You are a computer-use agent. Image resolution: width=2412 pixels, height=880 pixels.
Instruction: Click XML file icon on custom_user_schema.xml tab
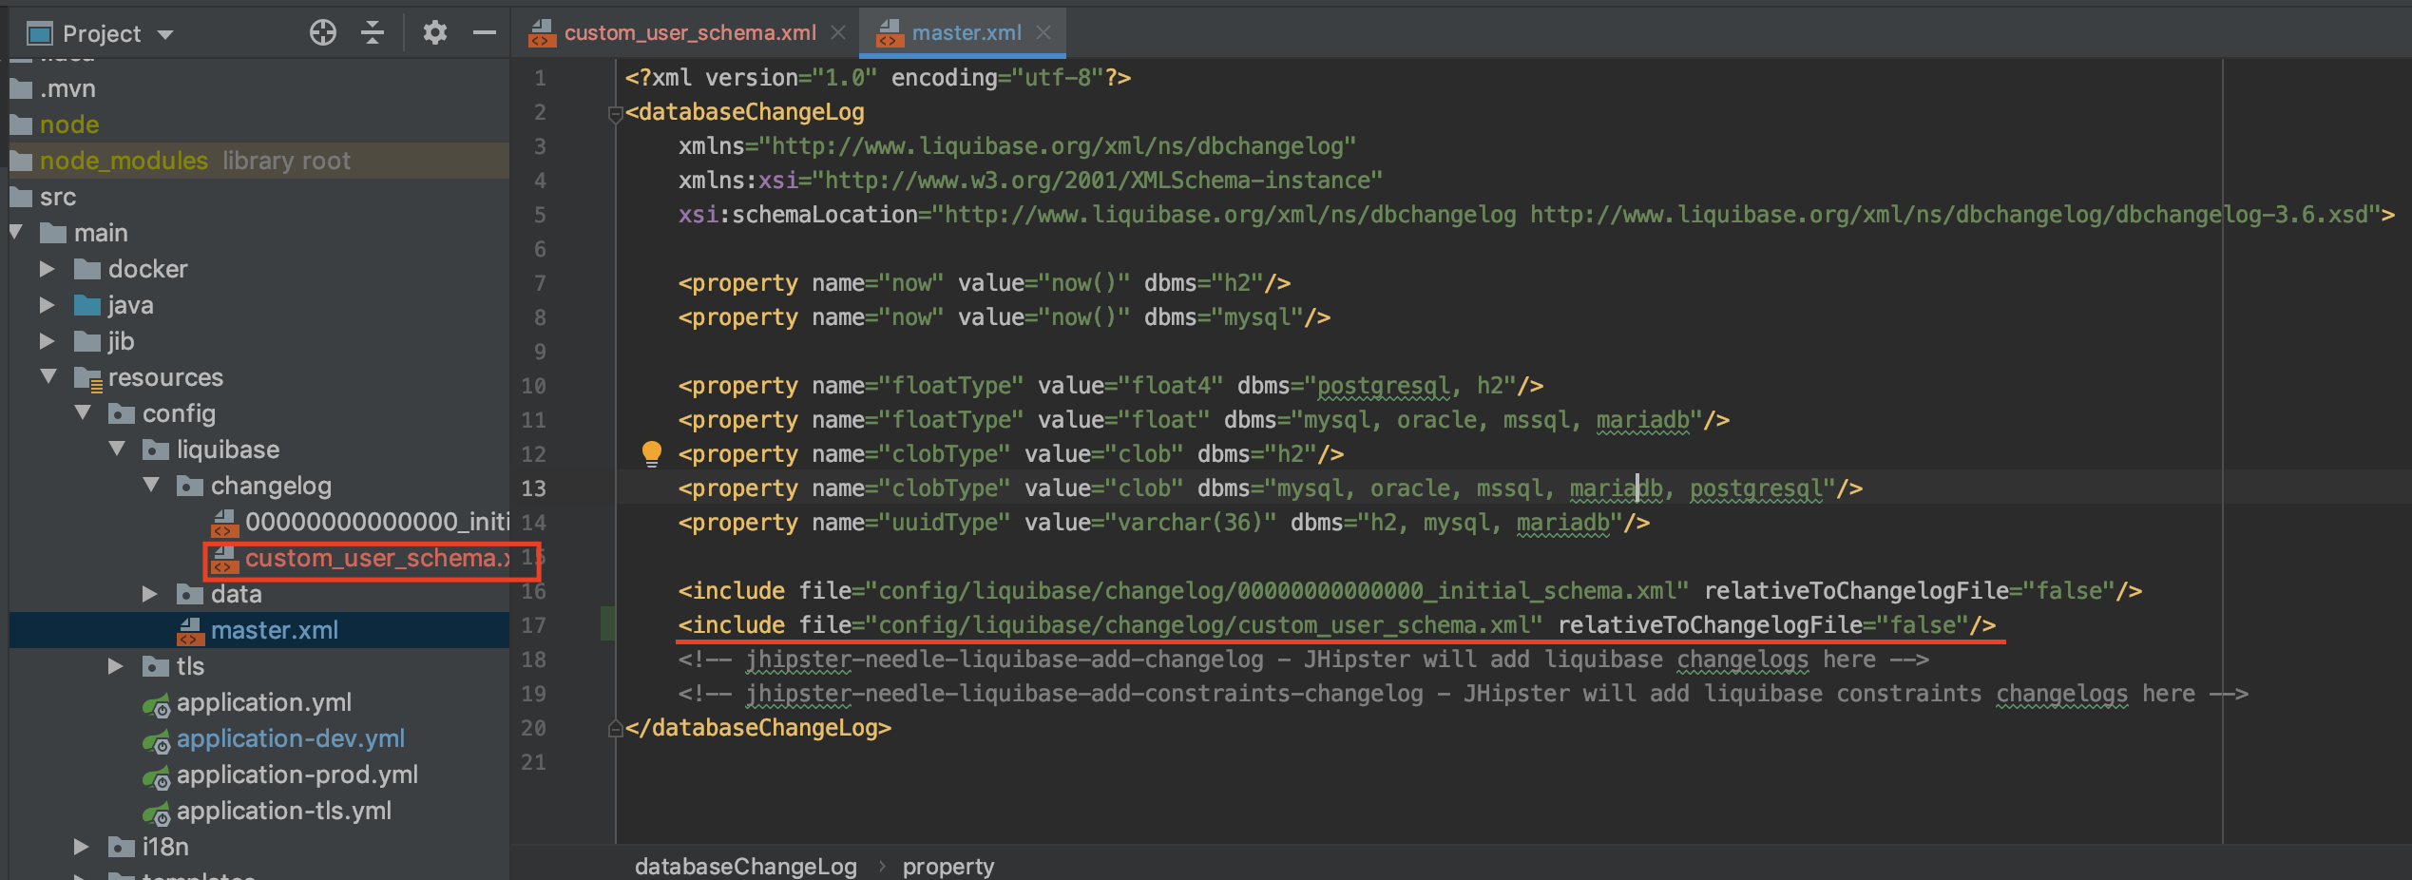click(x=542, y=34)
